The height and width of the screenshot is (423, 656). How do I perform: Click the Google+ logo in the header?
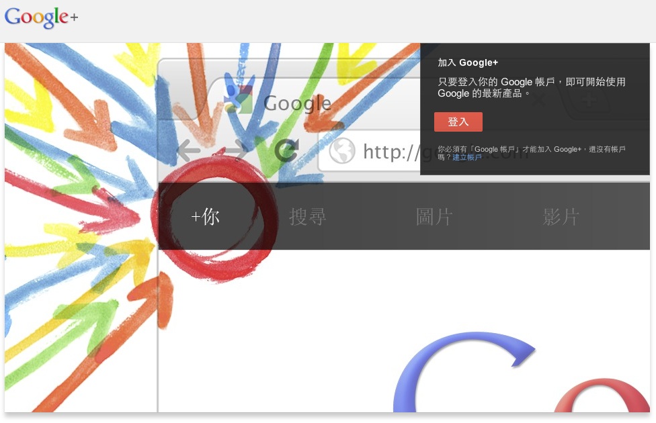(41, 17)
